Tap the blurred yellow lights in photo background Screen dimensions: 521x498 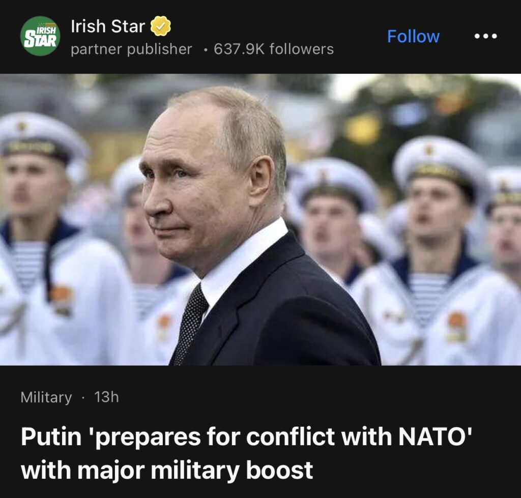[362, 128]
